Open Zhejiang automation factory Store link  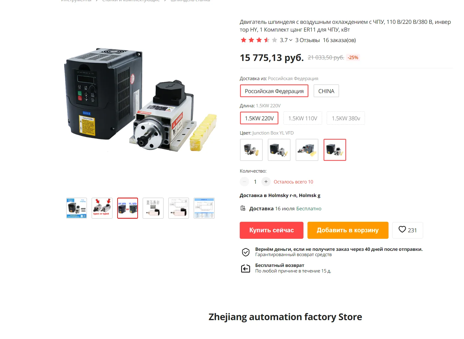click(x=285, y=317)
